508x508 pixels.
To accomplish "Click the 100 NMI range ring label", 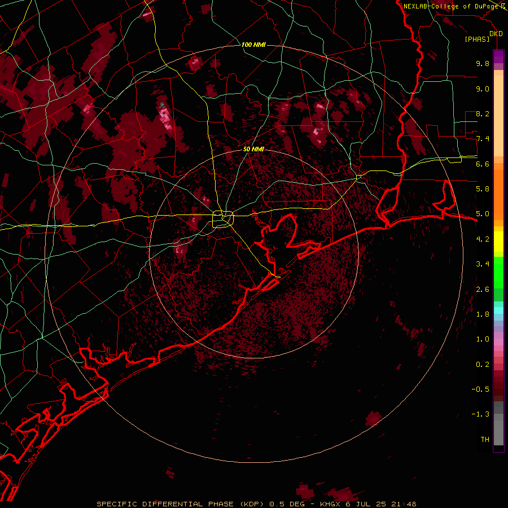I will pos(253,45).
